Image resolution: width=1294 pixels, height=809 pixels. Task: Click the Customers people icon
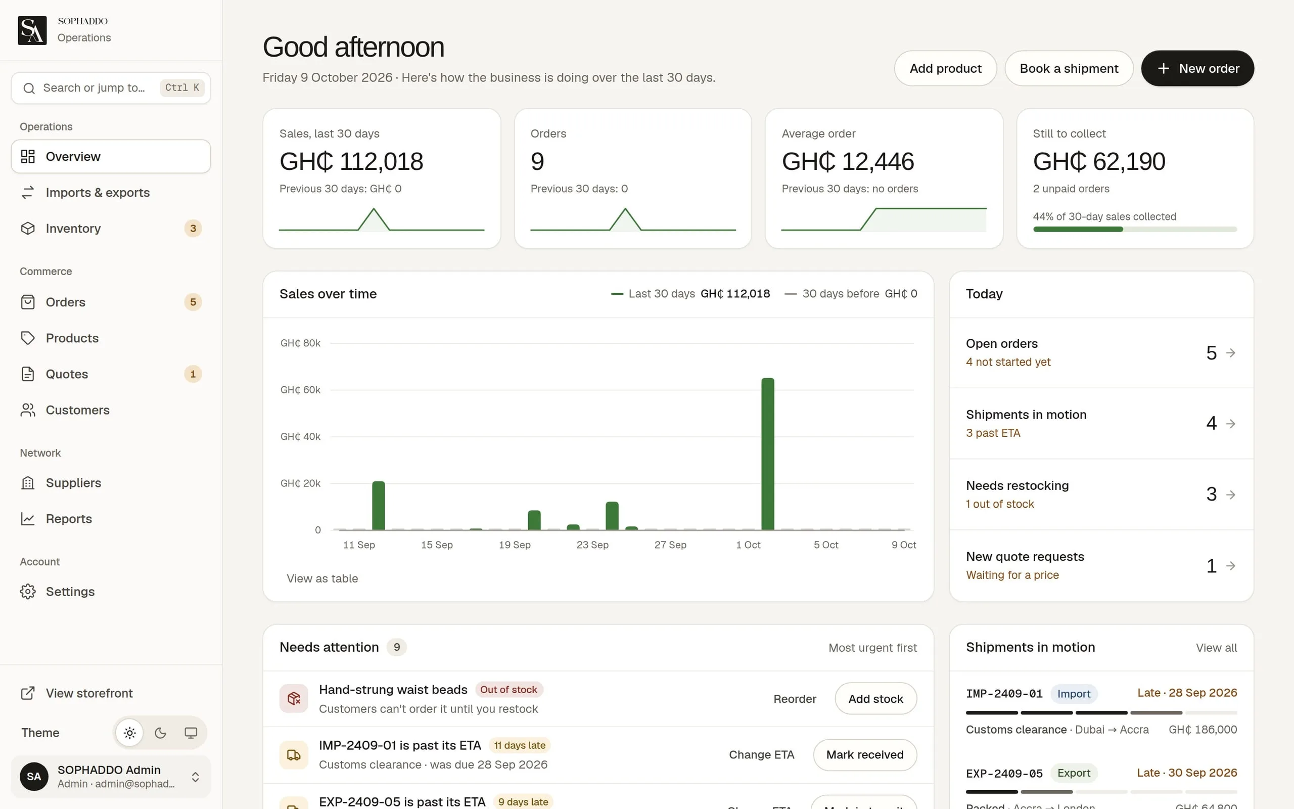28,410
